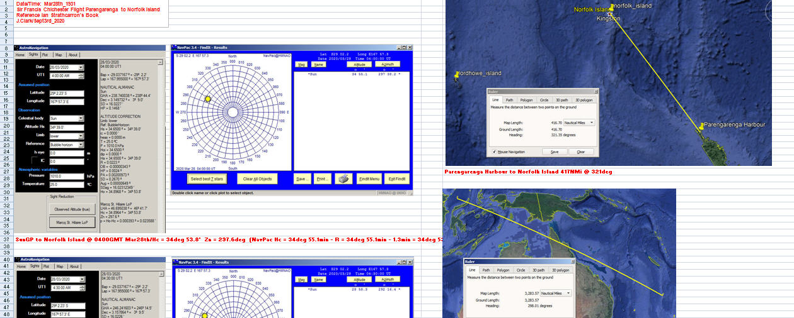Click Altitude Hs field showing 34º 39.0'
The image size is (794, 318).
point(66,126)
